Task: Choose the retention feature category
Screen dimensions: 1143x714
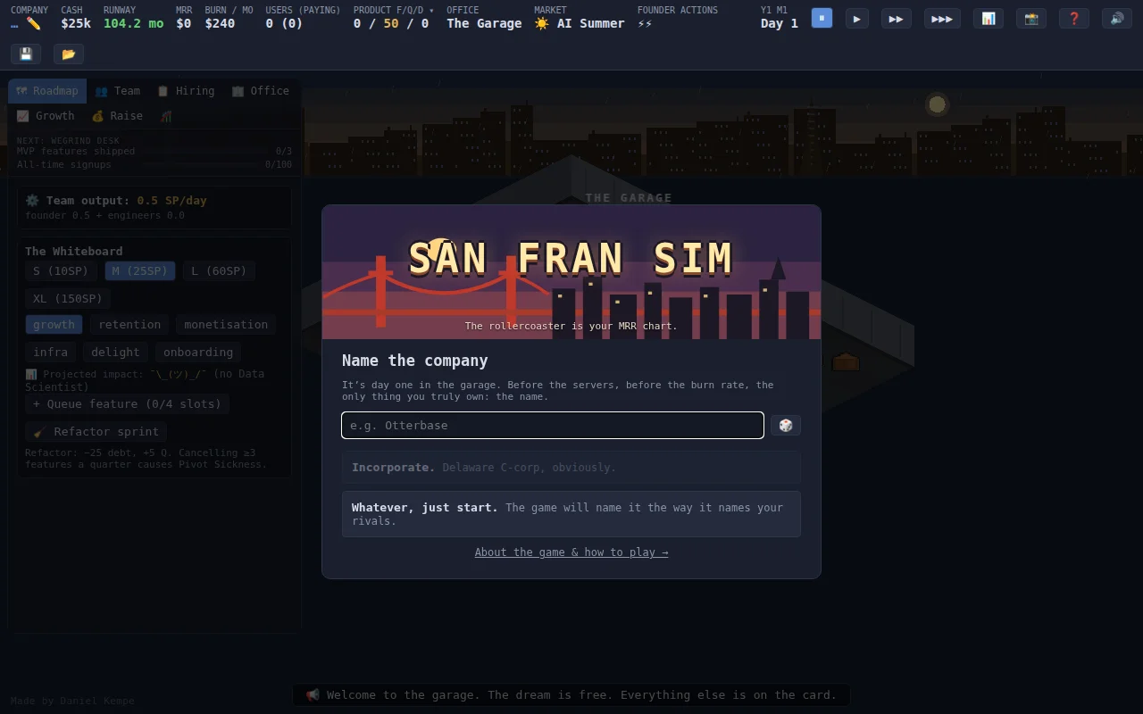Action: (x=129, y=325)
